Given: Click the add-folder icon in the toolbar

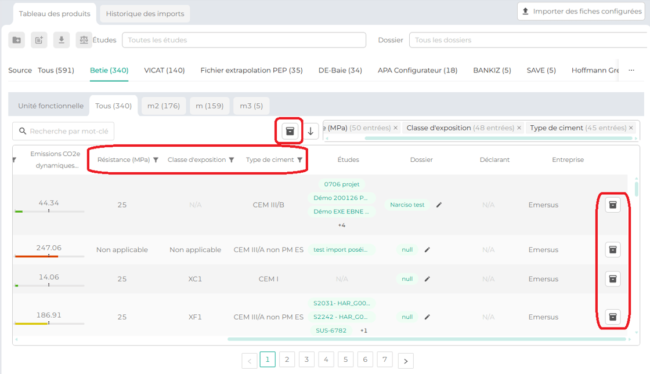Looking at the screenshot, I should pyautogui.click(x=17, y=40).
